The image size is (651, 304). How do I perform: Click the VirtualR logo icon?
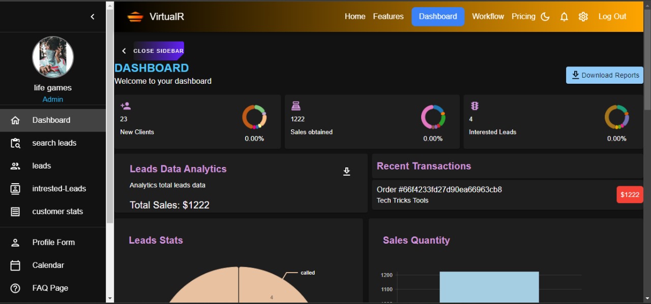135,17
